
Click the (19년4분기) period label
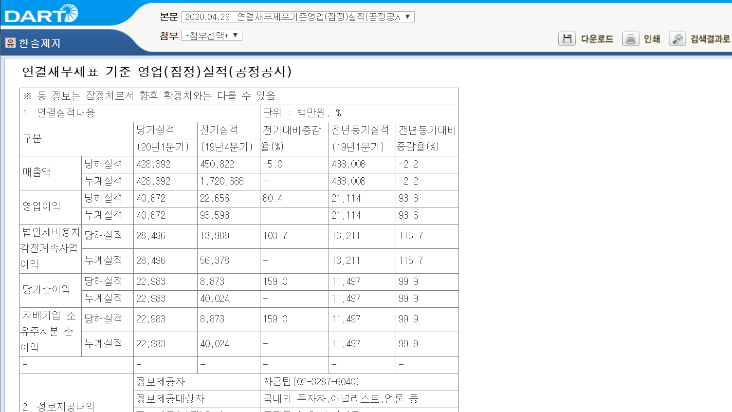coord(226,147)
